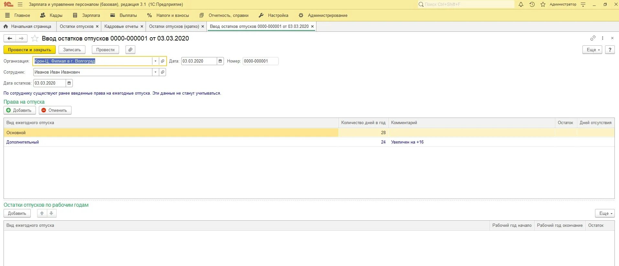This screenshot has width=619, height=266.
Task: Open the Выплаты menu section
Action: (124, 15)
